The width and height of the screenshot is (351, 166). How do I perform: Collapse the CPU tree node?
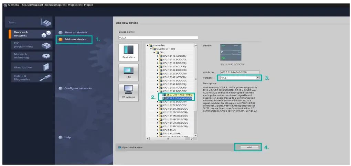tap(154, 52)
